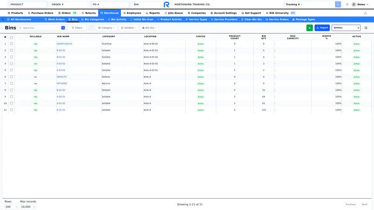
Task: Open Service Types subtab
Action: tap(196, 19)
